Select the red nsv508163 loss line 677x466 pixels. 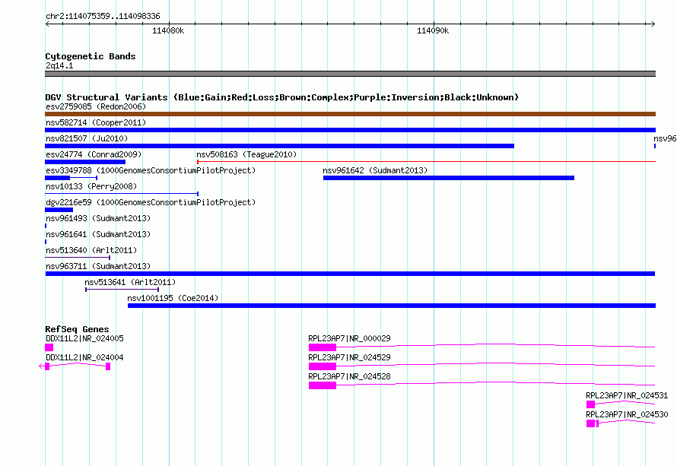[x=427, y=162]
